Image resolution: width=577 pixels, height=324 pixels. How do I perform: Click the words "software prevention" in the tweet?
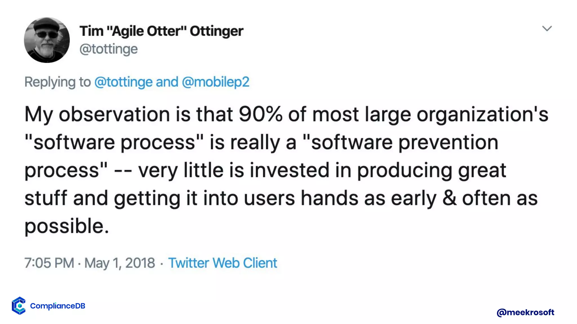[405, 142]
